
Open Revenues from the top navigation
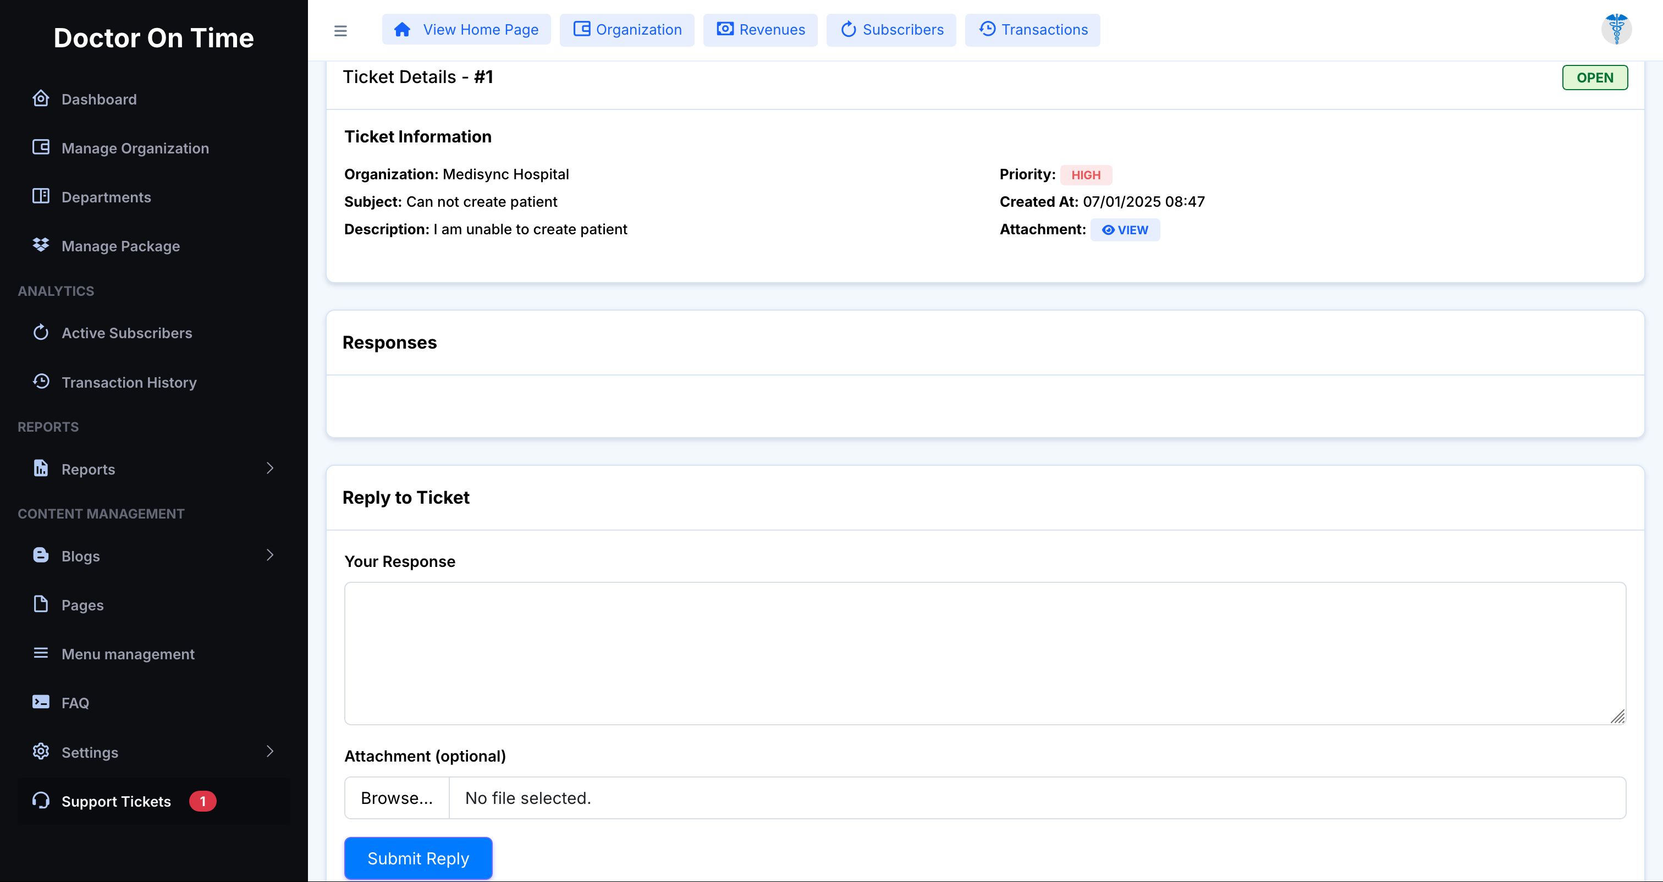(x=760, y=30)
